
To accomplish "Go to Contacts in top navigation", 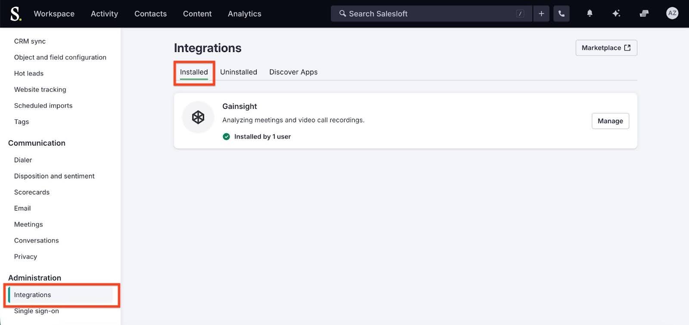I will [150, 14].
